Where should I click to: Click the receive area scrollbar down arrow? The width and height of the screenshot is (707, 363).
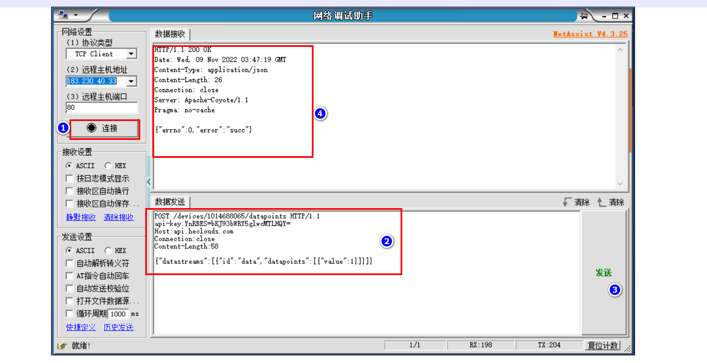point(620,184)
